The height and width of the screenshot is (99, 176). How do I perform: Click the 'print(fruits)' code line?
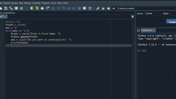[x=20, y=43]
